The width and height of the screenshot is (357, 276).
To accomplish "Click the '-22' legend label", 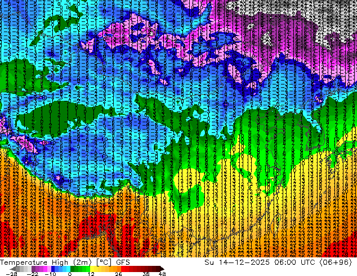I will coord(32,274).
